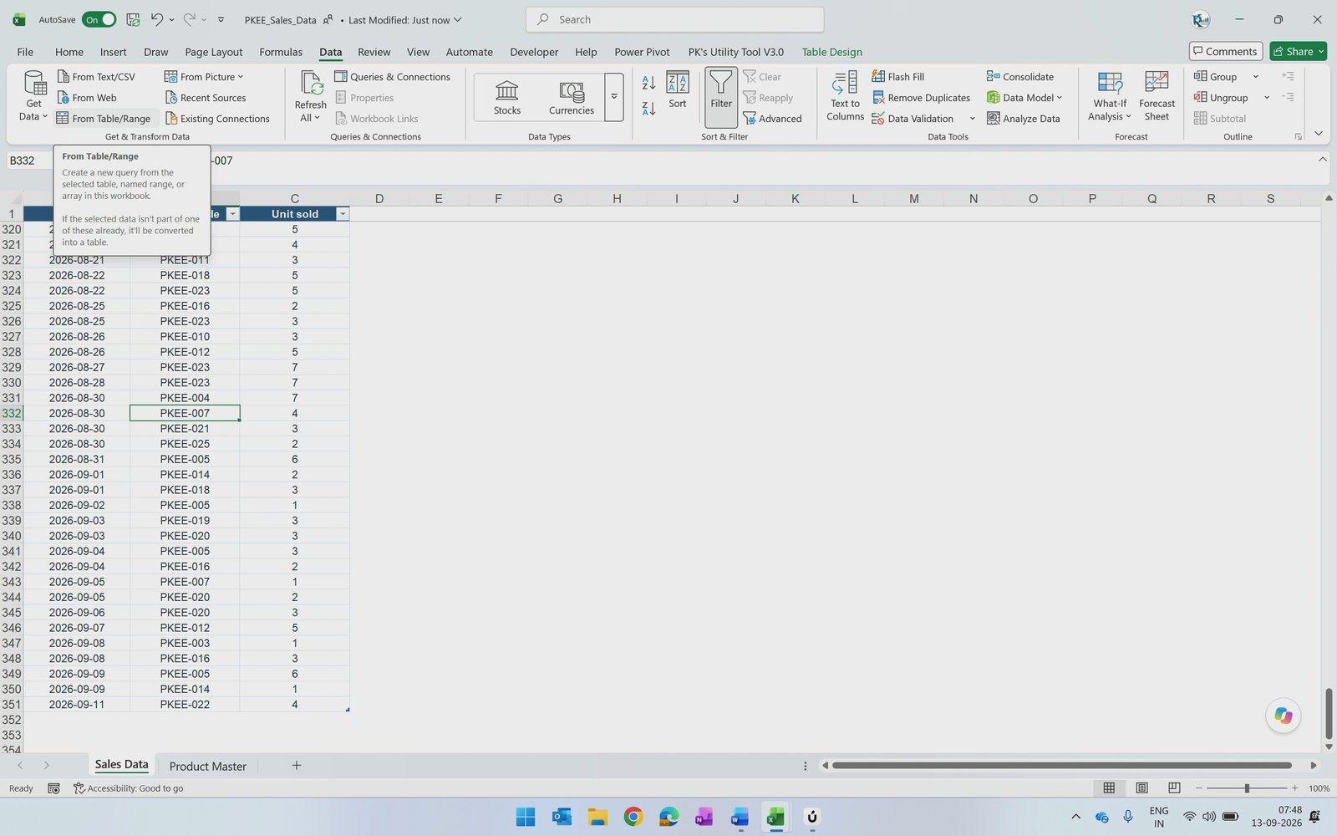Image resolution: width=1337 pixels, height=836 pixels.
Task: Open Queries & Connections pane
Action: point(393,76)
